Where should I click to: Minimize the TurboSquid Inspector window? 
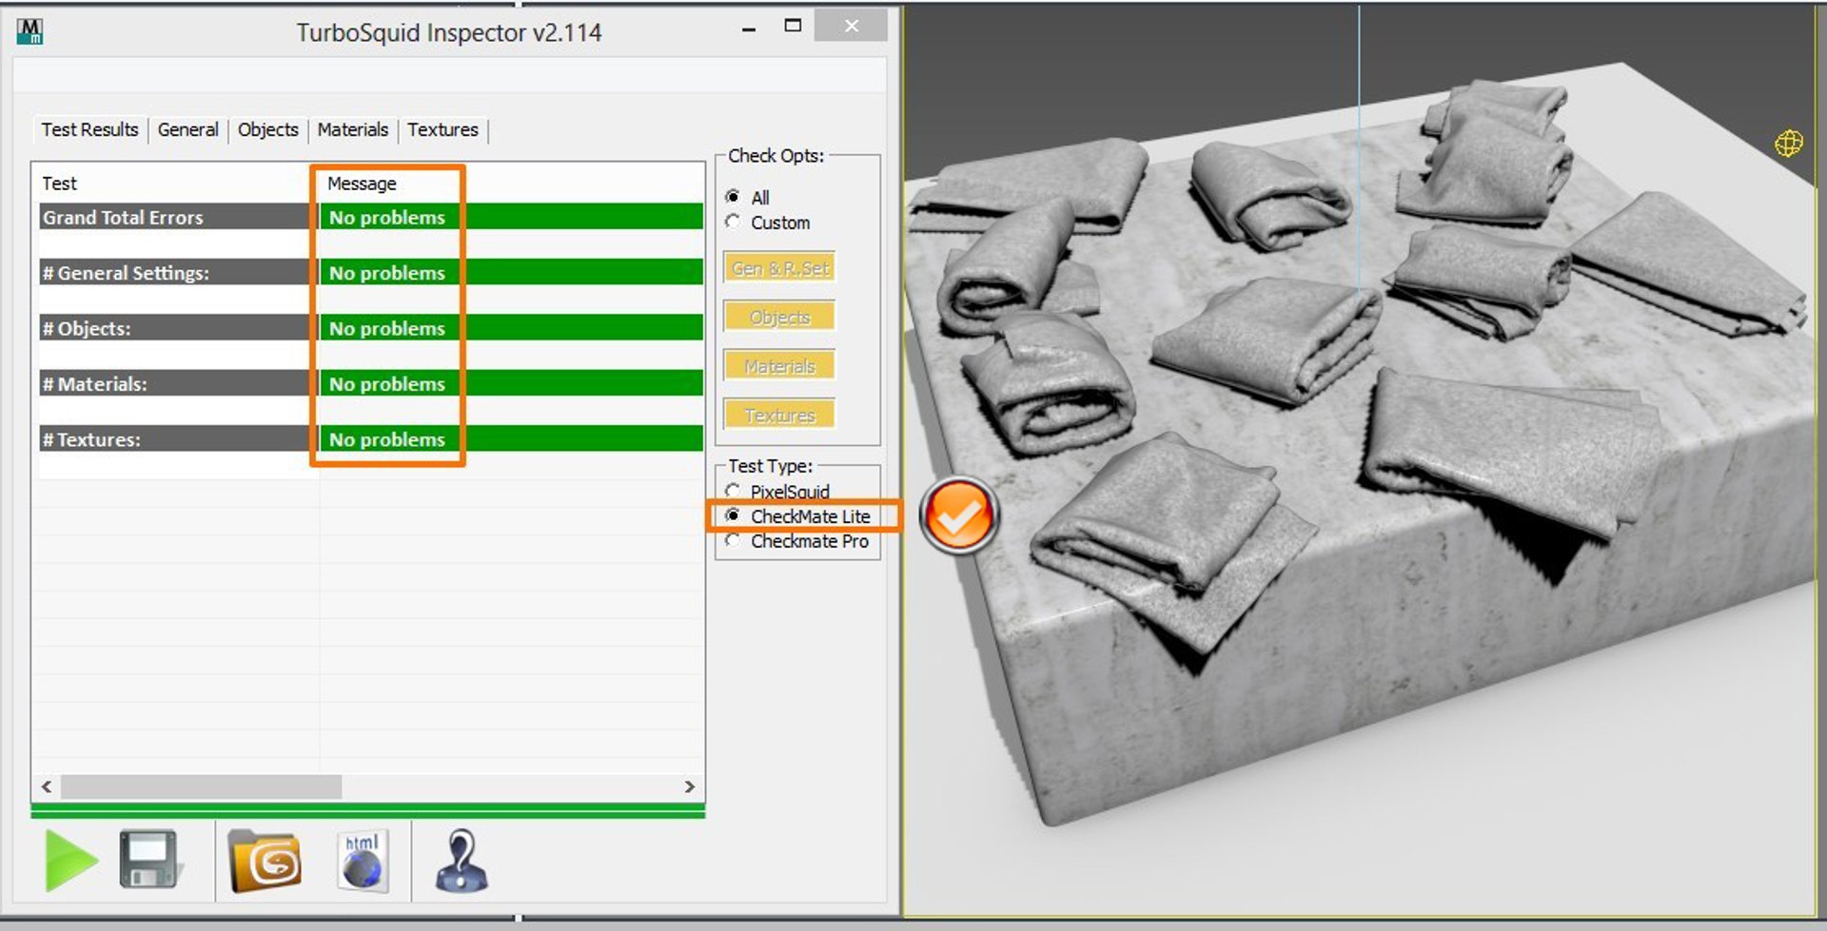click(x=749, y=29)
